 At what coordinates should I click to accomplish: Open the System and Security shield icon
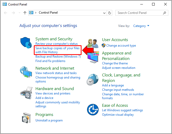(x=26, y=43)
